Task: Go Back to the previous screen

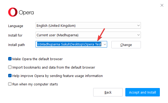Action: pos(108,92)
